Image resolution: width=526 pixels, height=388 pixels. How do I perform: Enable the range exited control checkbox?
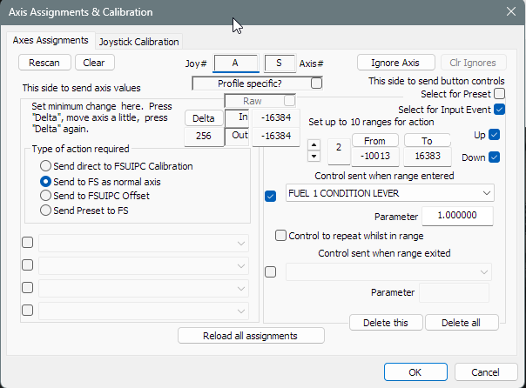coord(270,271)
